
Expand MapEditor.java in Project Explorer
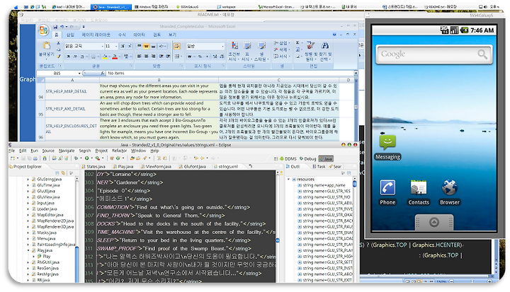coord(28,215)
